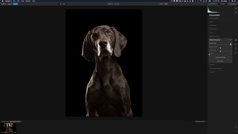Open the History clock icon at sidebar bottom
Screen dimensions: 238x134
pyautogui.click(x=235, y=127)
